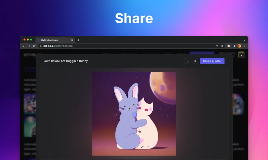The width and height of the screenshot is (268, 160).
Task: Switch browser profiles via the avatar
Action: [x=239, y=46]
